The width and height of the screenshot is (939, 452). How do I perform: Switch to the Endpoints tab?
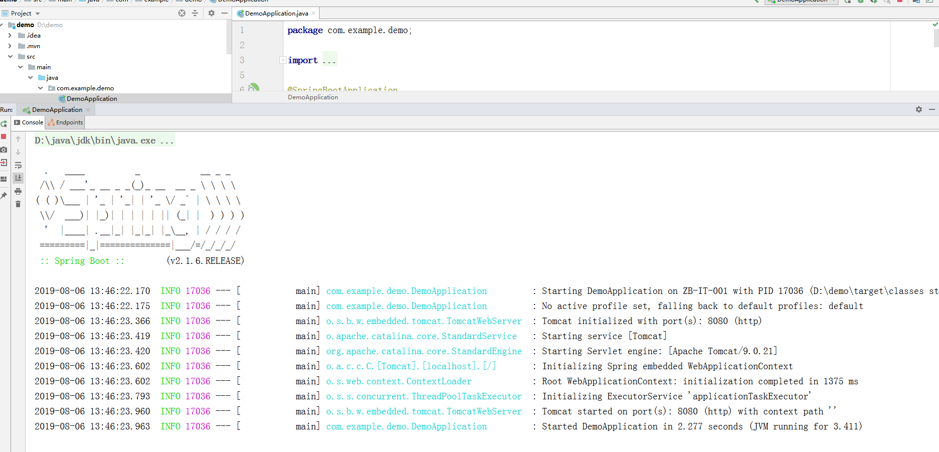point(65,122)
